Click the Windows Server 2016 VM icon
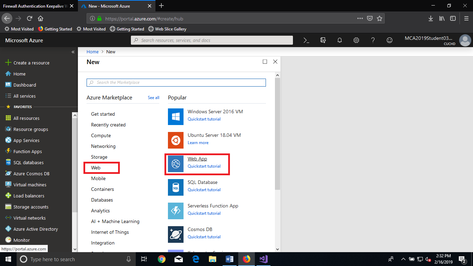This screenshot has width=473, height=266. point(176,117)
